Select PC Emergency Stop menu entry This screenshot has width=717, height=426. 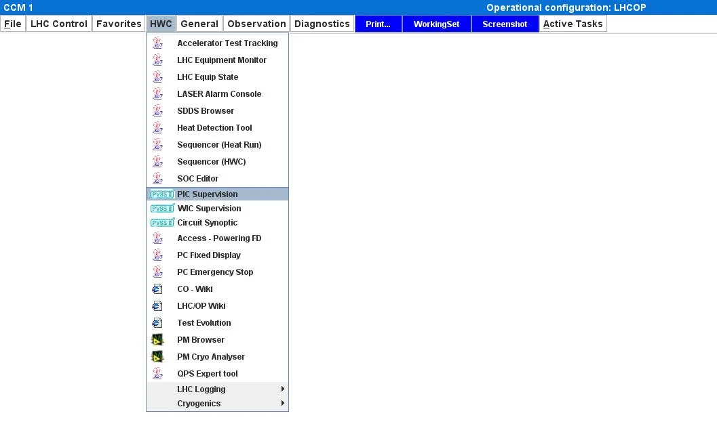click(215, 272)
